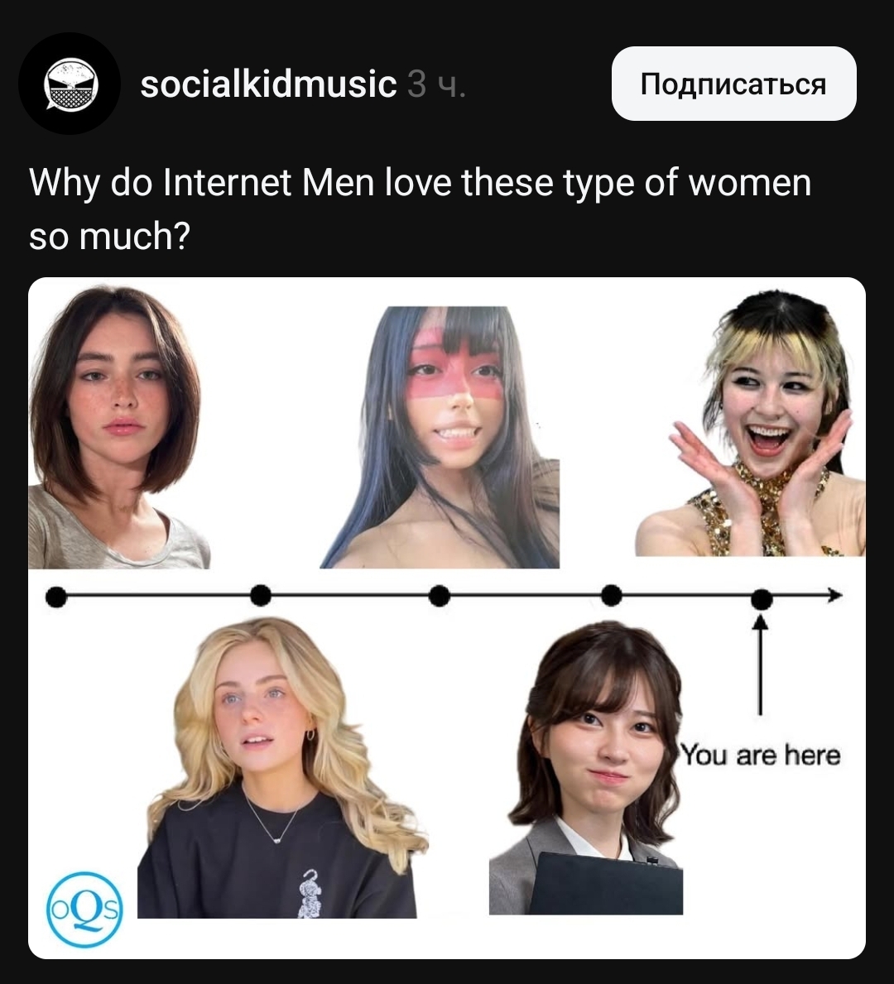The width and height of the screenshot is (894, 984).
Task: Open the photo of blonde woman in black sweatshirt
Action: tap(282, 767)
